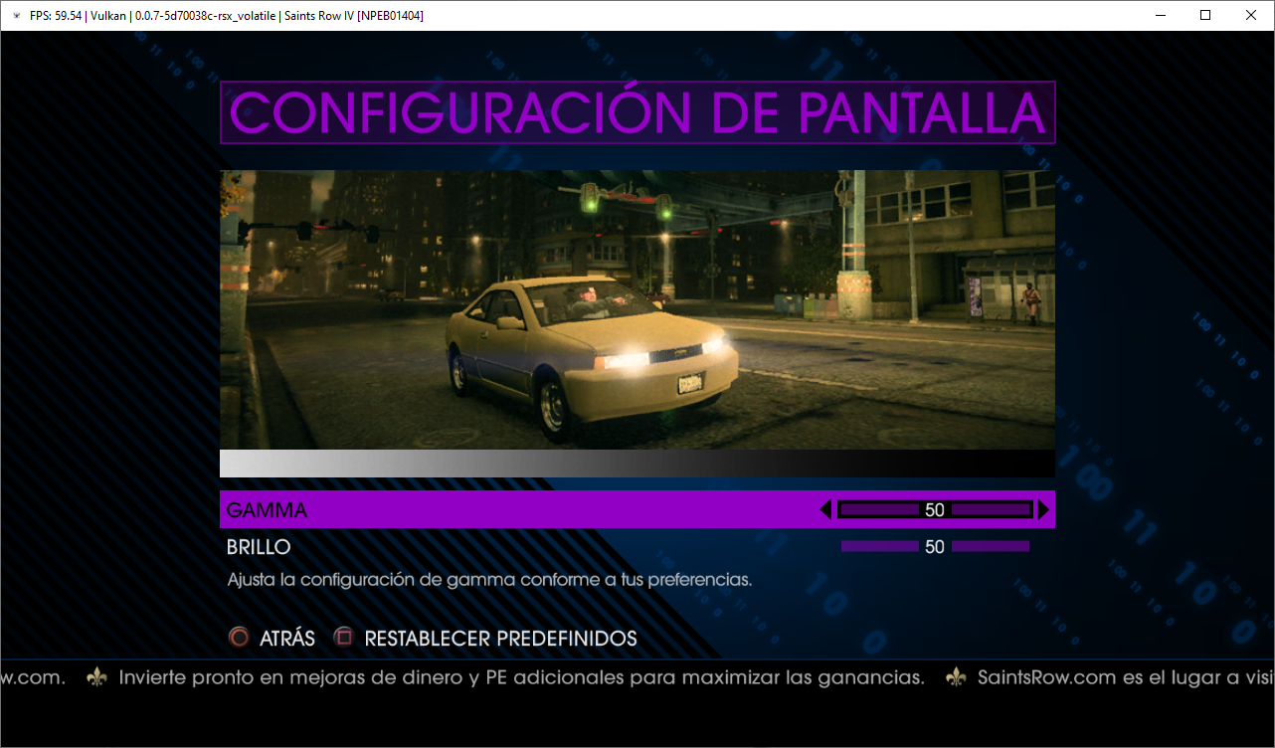This screenshot has height=748, width=1275.
Task: Select the GAMMA menu row
Action: click(x=637, y=509)
